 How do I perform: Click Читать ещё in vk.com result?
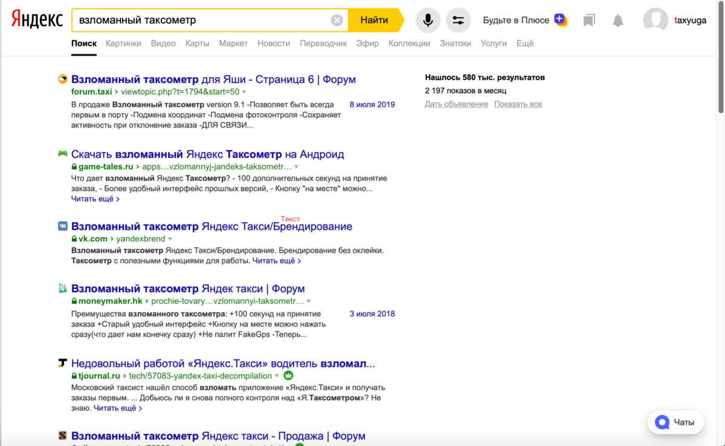tap(276, 261)
